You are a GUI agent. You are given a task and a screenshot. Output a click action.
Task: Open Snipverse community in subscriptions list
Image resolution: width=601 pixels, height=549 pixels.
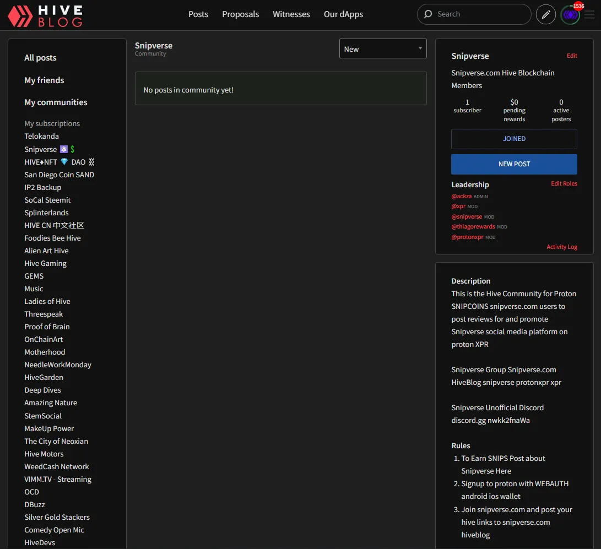pos(50,149)
